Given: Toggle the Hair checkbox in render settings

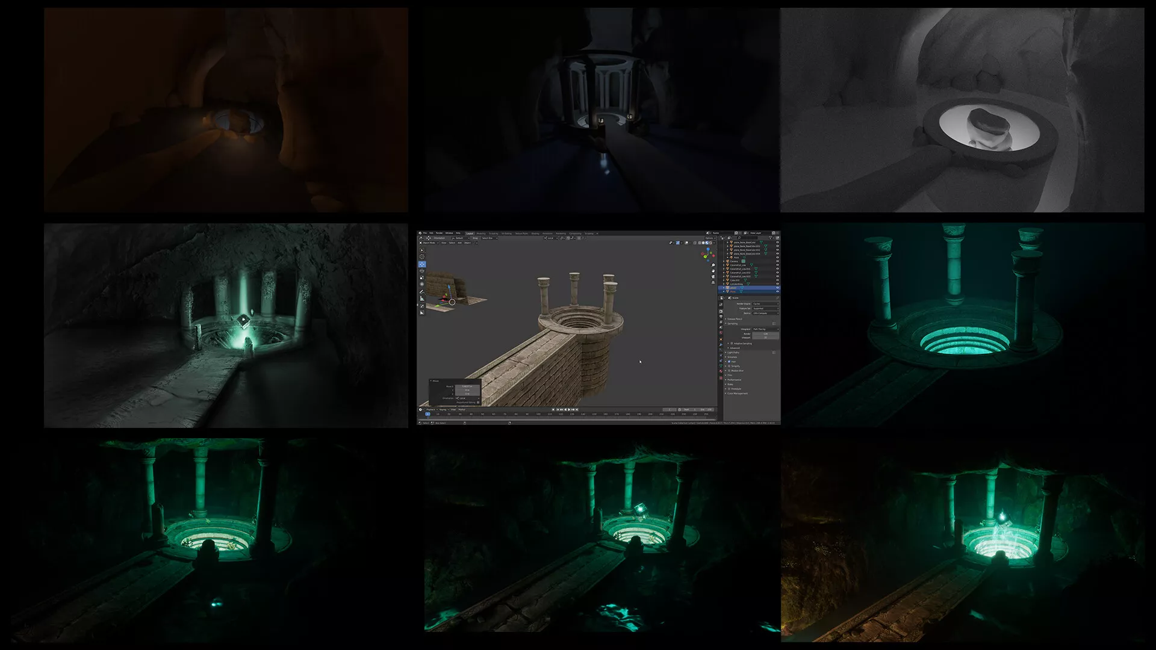Looking at the screenshot, I should point(729,362).
